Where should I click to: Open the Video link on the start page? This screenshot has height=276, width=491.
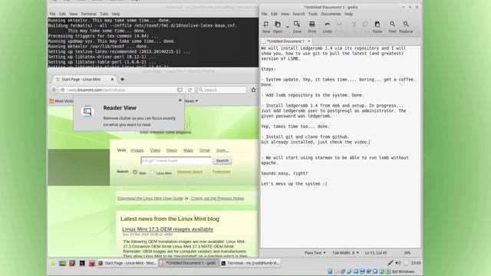click(155, 150)
